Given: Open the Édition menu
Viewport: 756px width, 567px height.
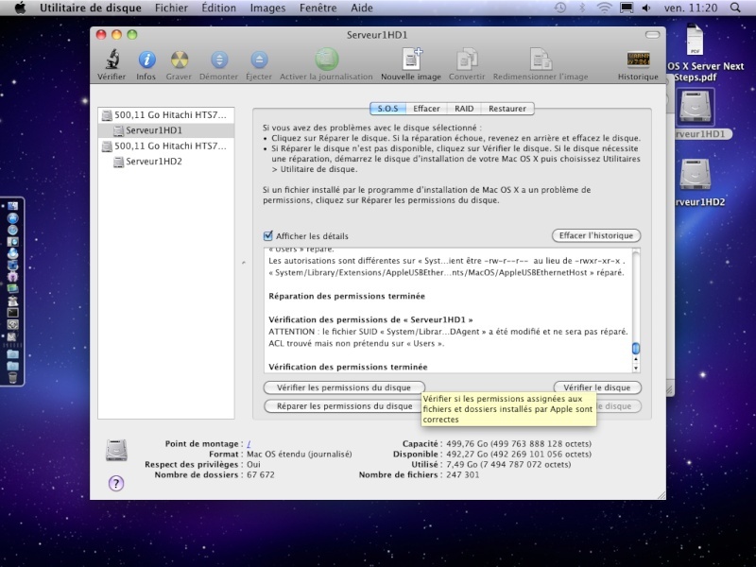Looking at the screenshot, I should pos(219,8).
